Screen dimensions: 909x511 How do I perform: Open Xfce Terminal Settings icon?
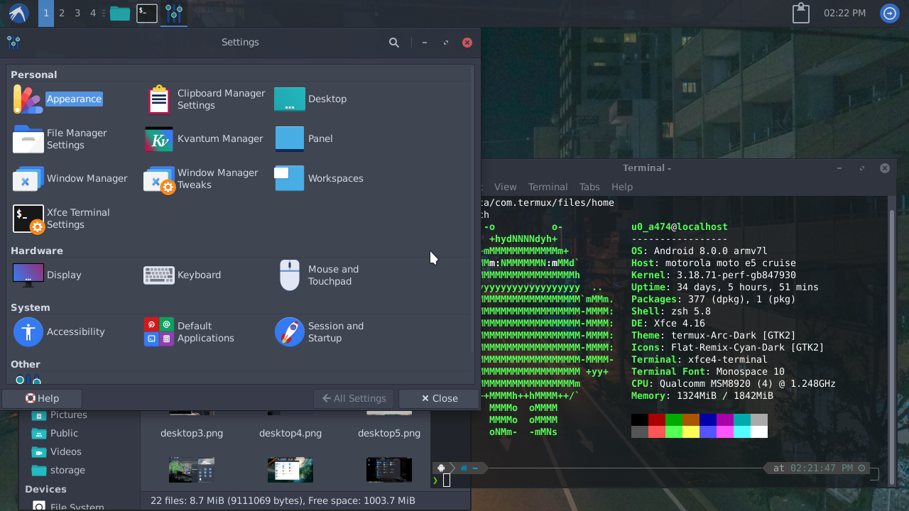(x=28, y=219)
